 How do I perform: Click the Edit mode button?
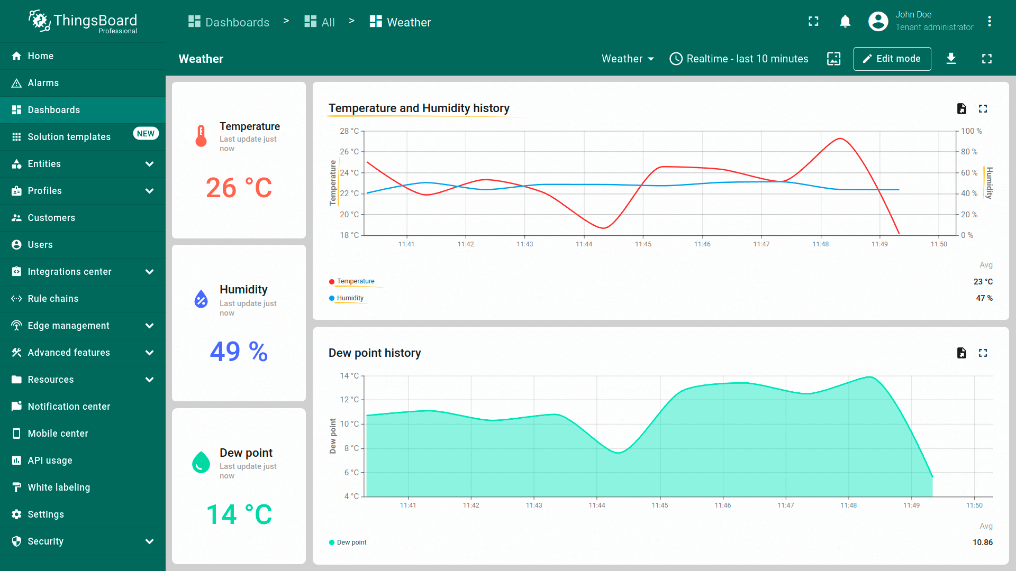pos(892,59)
